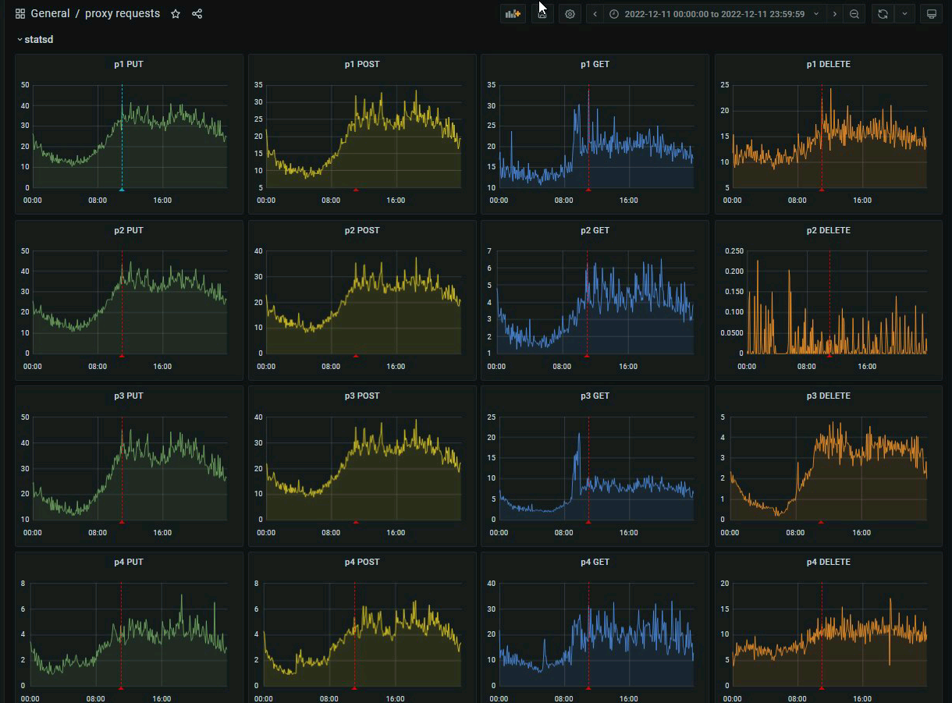Click annotation marker under p1 DELETE chart
This screenshot has height=703, width=952.
point(822,190)
